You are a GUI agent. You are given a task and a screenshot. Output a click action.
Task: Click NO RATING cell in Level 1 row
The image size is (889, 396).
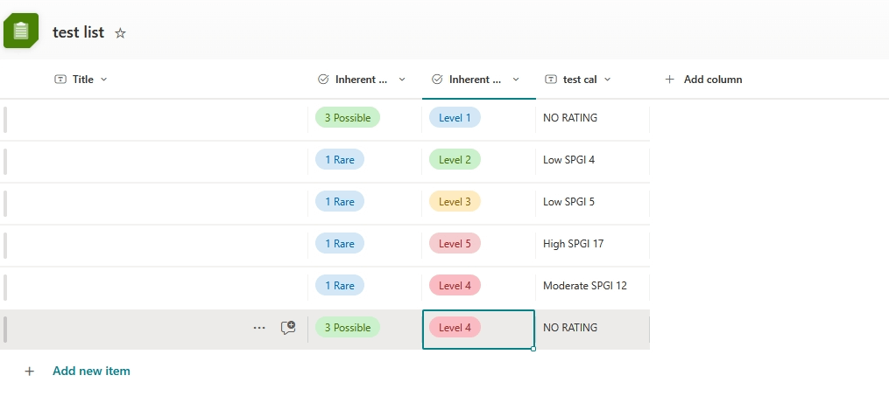(592, 118)
